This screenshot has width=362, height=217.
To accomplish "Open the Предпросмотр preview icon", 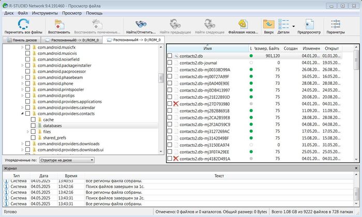I will click(x=309, y=24).
